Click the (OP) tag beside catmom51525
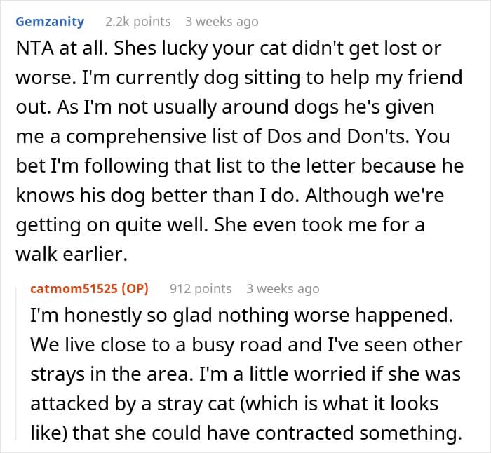The image size is (491, 453). tap(135, 289)
